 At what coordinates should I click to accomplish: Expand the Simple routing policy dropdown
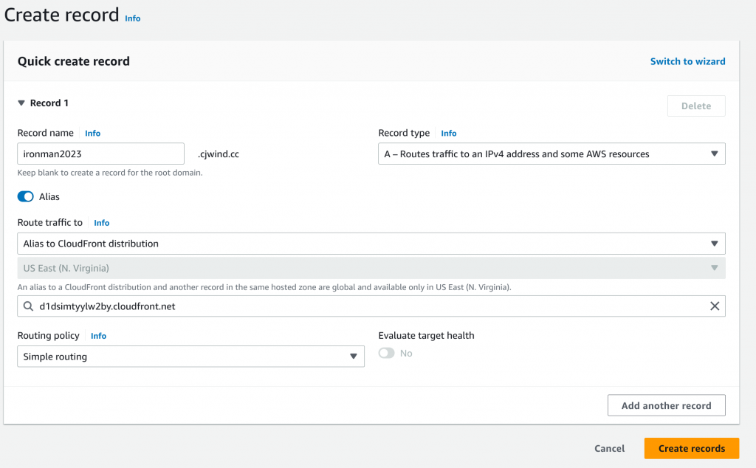click(190, 357)
